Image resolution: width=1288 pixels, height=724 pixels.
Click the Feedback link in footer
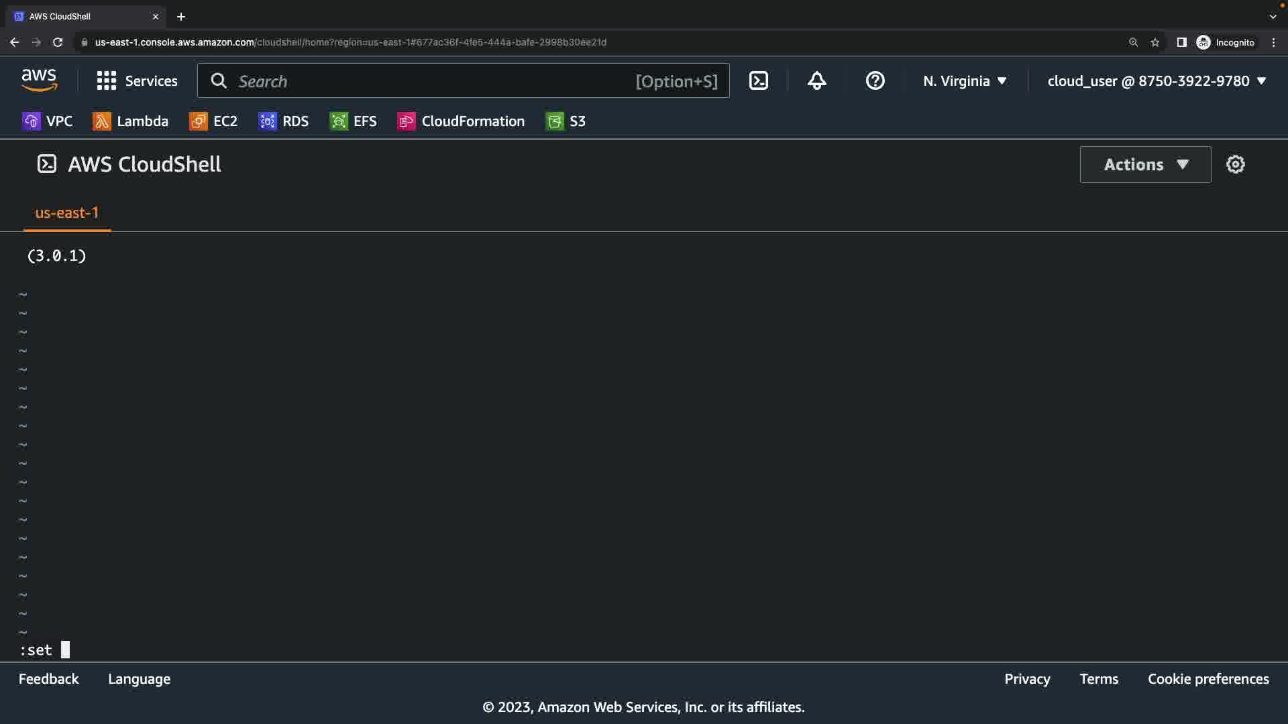tap(48, 679)
